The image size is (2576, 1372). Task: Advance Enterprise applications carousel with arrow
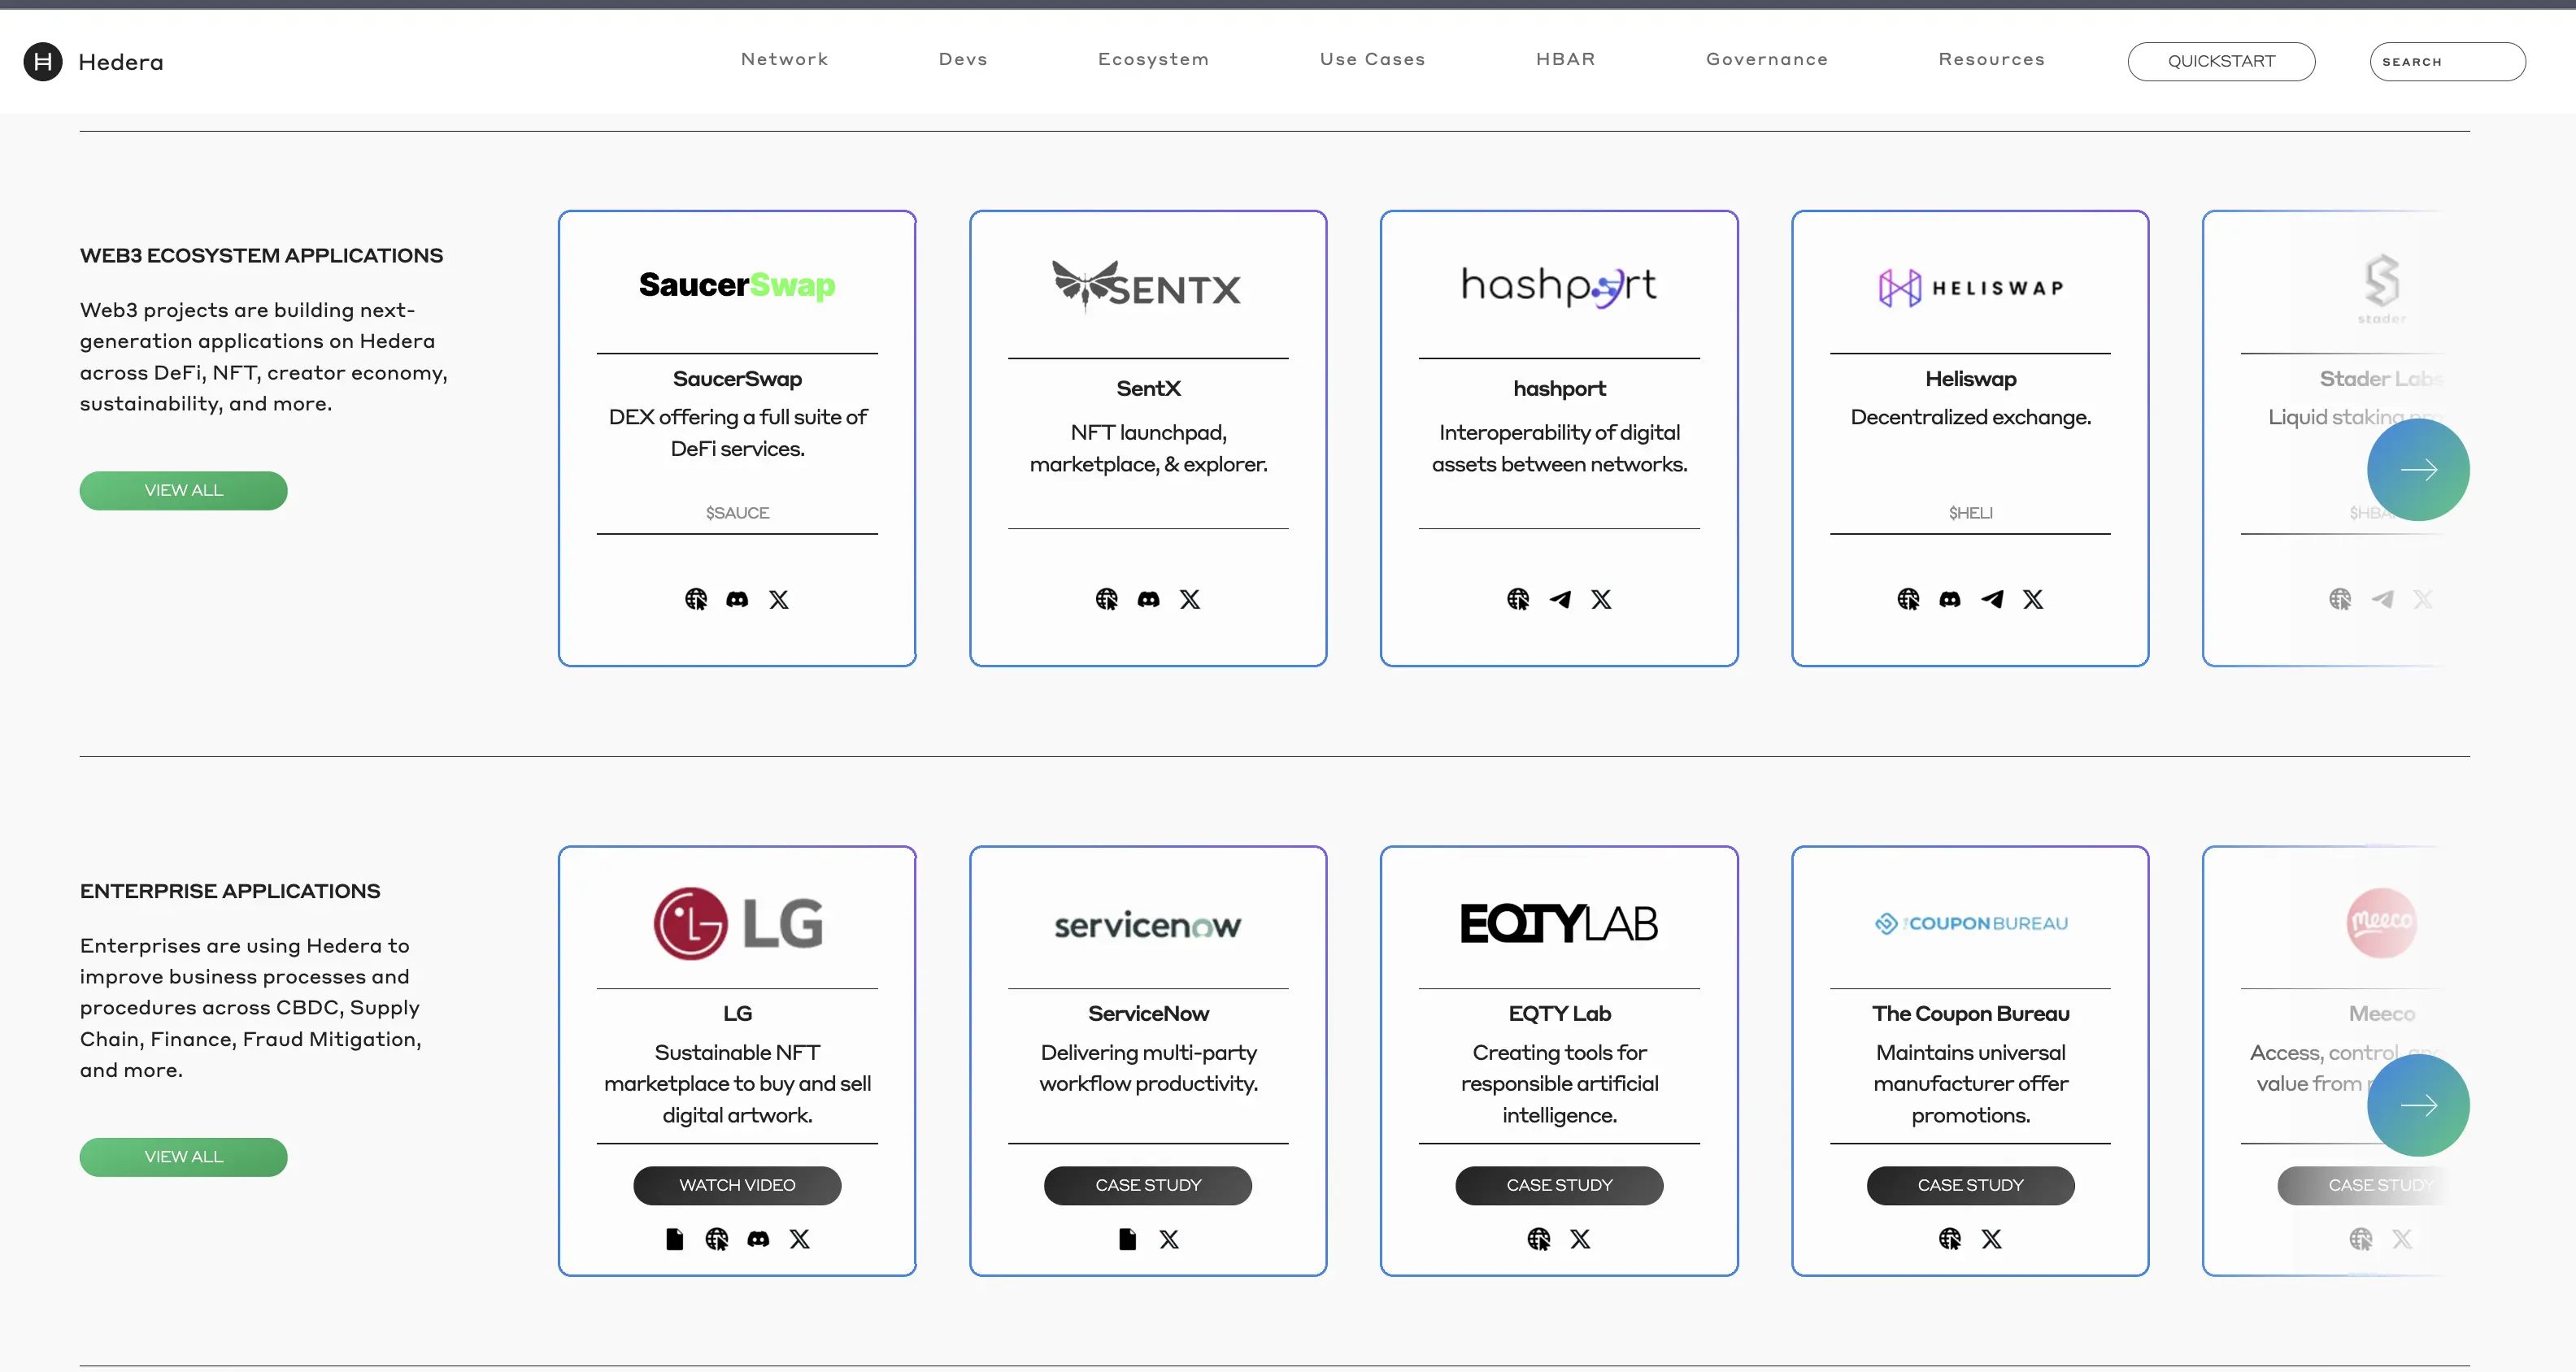(2418, 1105)
